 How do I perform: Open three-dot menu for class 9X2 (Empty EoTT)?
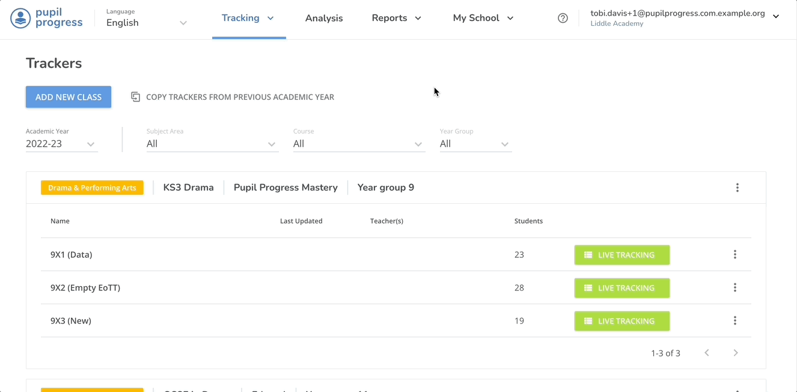tap(734, 288)
